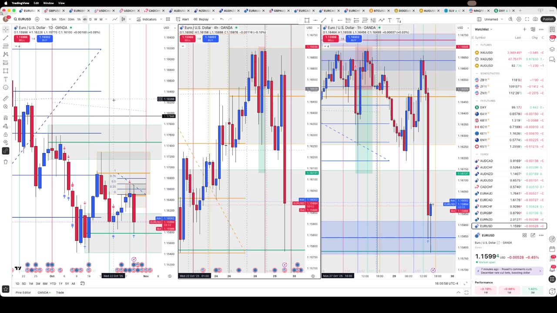Click the trash remove objects icon
557x313 pixels.
point(6,162)
